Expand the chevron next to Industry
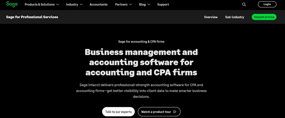This screenshot has width=285, height=118. [x=81, y=4]
